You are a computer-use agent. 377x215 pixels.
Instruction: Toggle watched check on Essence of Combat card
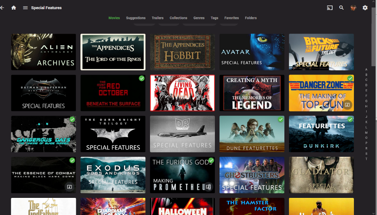(x=72, y=161)
